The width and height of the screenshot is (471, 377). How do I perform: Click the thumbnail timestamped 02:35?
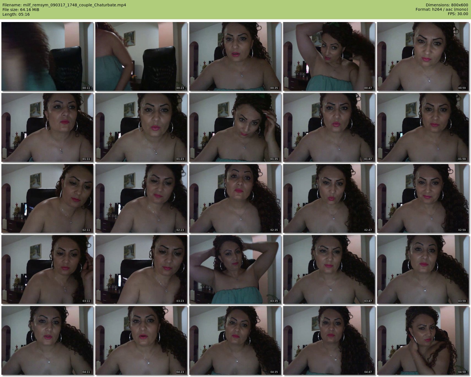coord(235,198)
